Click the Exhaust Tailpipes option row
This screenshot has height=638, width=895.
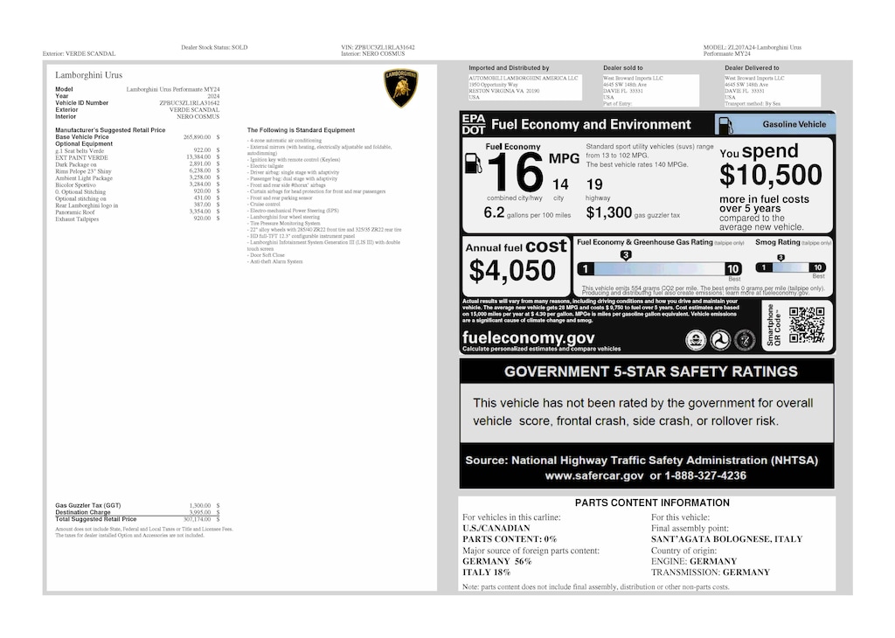coord(137,219)
